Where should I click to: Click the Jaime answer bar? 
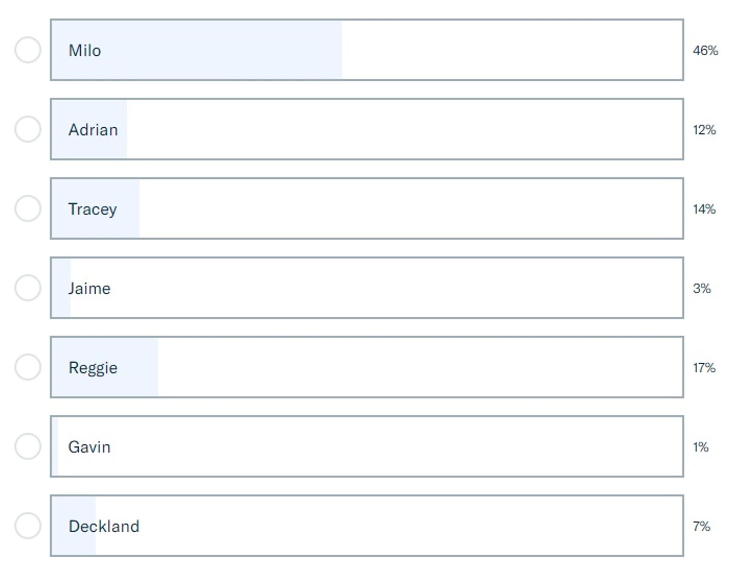pyautogui.click(x=367, y=288)
